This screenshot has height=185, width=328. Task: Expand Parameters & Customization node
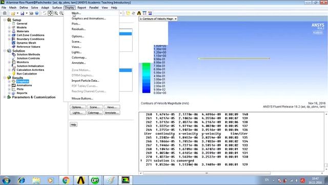[5, 97]
